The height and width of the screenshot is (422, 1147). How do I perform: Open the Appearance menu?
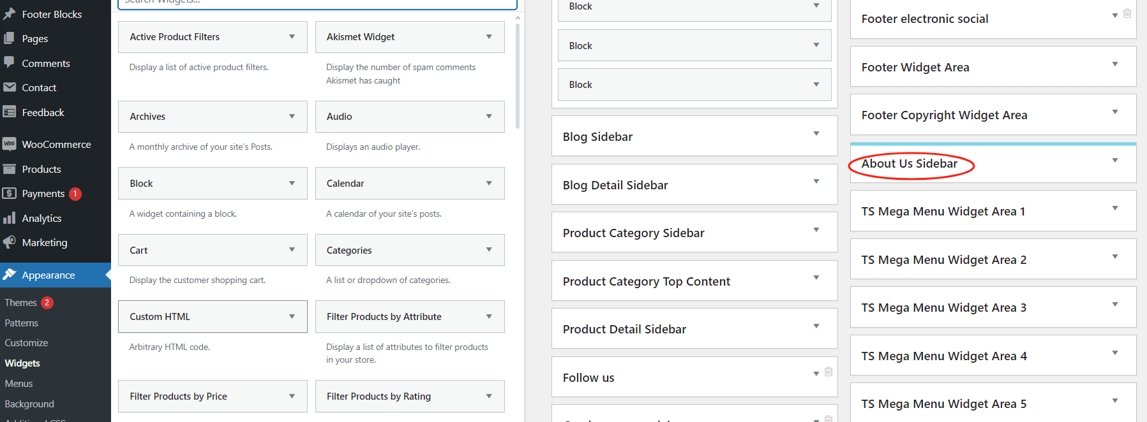pos(49,275)
